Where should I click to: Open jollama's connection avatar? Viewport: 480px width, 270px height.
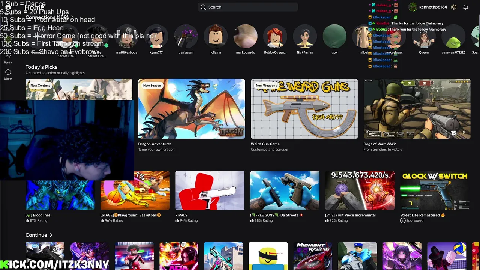pyautogui.click(x=216, y=37)
